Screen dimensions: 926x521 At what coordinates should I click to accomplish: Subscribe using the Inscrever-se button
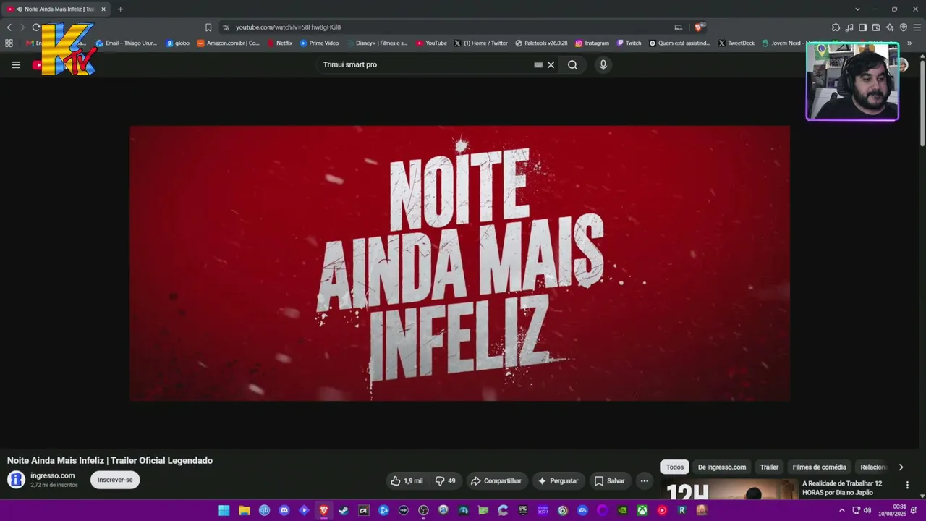click(x=115, y=480)
